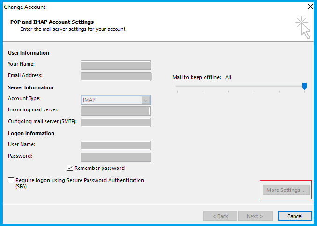Screen dimensions: 317x226
Task: Close the Change Account dialog
Action: 310,7
